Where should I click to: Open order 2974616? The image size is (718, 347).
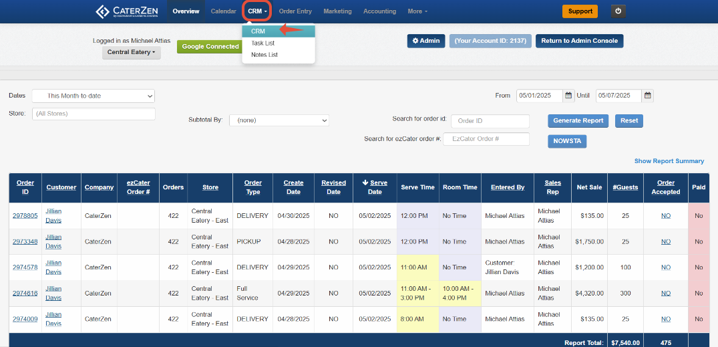click(x=25, y=293)
